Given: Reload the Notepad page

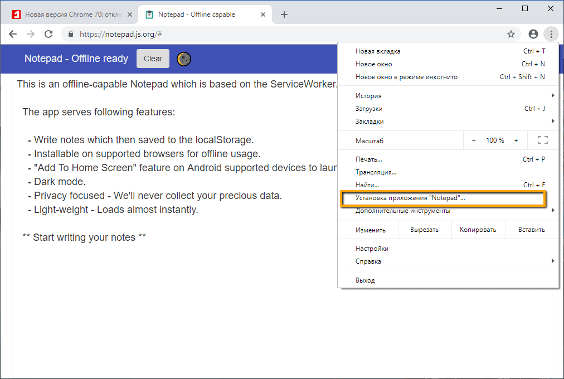Looking at the screenshot, I should click(48, 34).
